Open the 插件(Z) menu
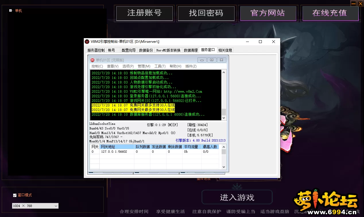Viewport: 364px width, 217px height. pos(191,66)
